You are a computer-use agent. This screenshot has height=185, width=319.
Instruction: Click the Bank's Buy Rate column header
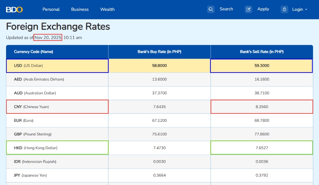(159, 52)
